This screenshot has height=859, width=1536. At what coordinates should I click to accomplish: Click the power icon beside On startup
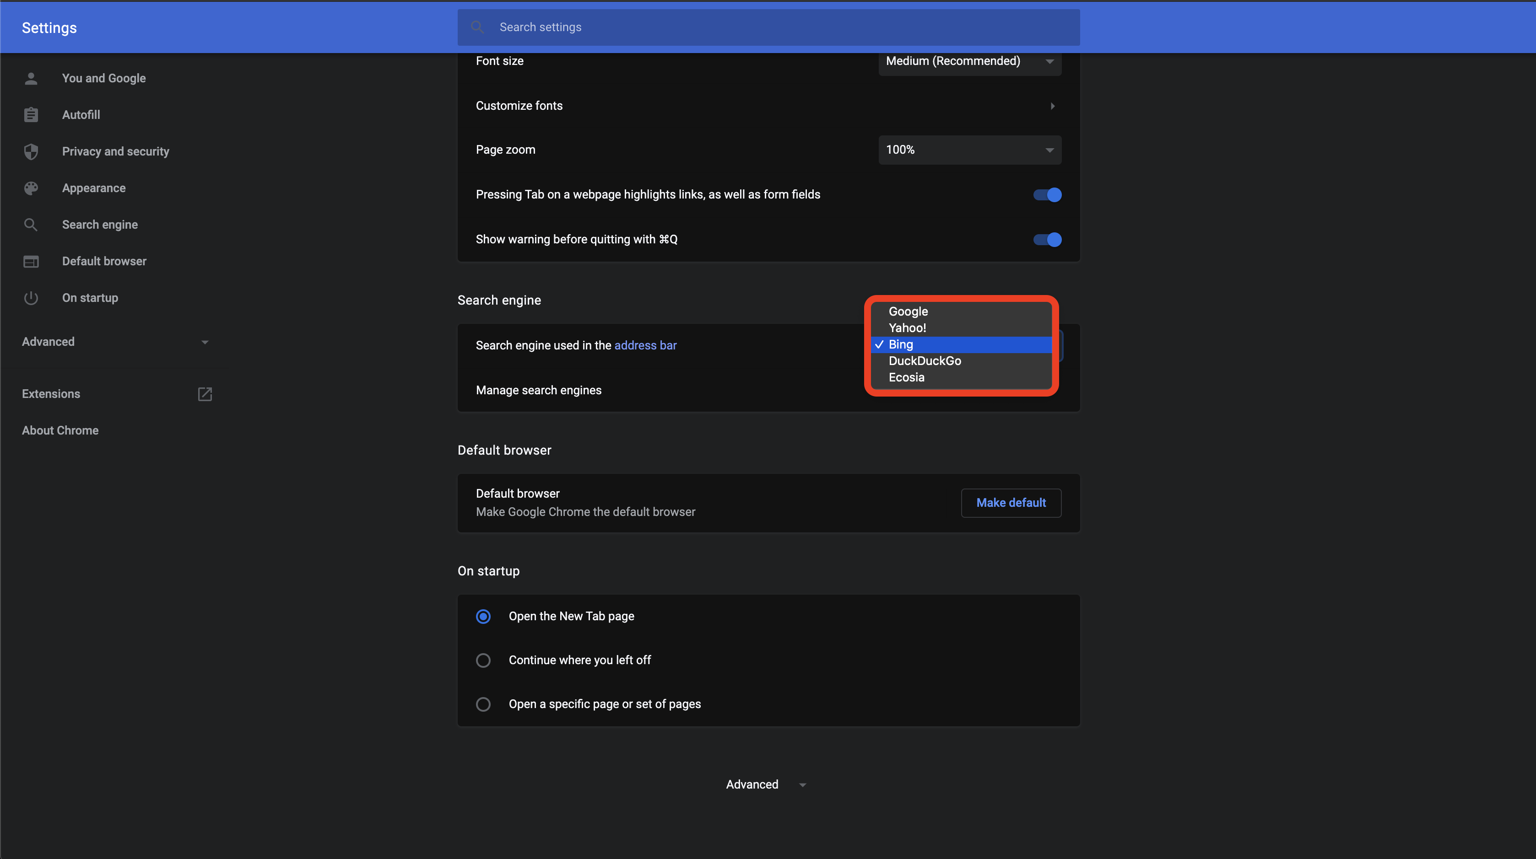tap(31, 298)
